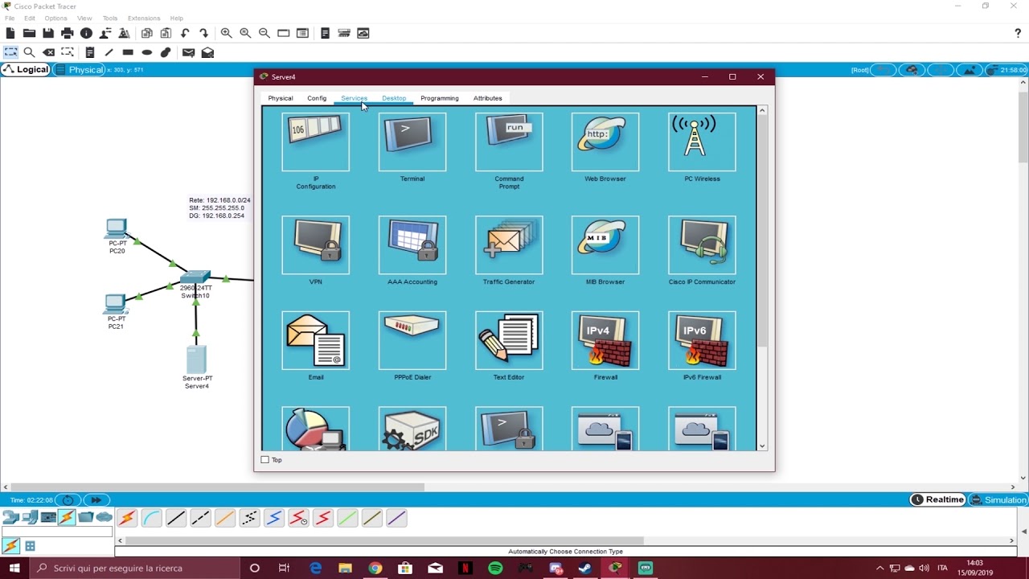
Task: Click the Zoom Out magnifier icon
Action: click(x=264, y=33)
